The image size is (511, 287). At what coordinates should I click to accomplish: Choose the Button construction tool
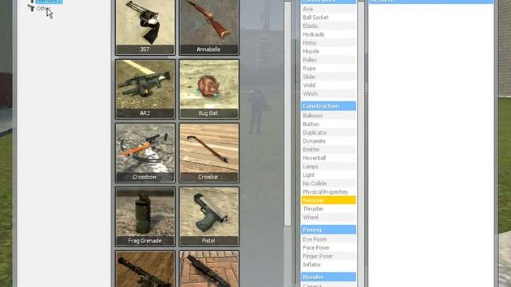328,124
